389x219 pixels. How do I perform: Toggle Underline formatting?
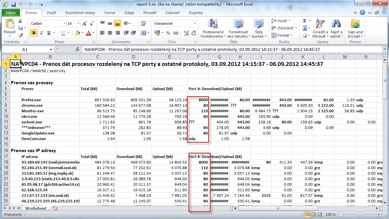[49, 33]
